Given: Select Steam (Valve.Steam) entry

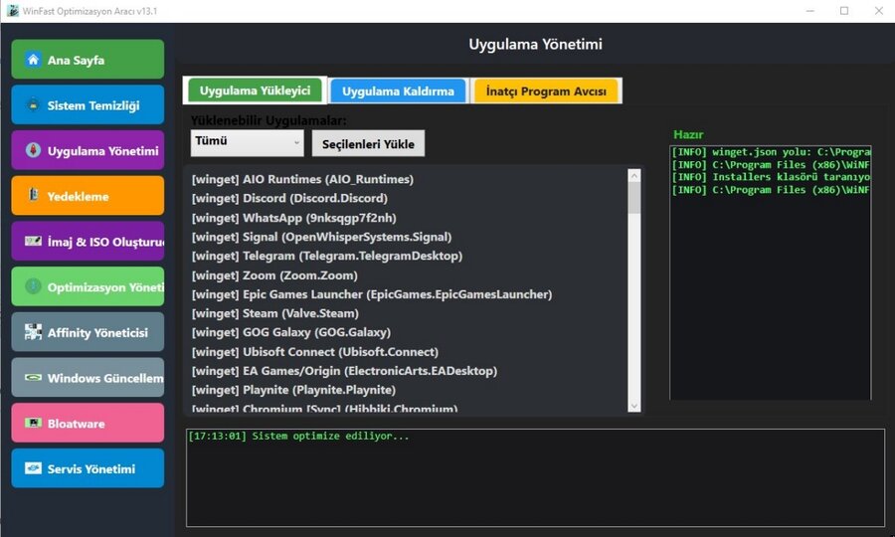Looking at the screenshot, I should point(406,313).
